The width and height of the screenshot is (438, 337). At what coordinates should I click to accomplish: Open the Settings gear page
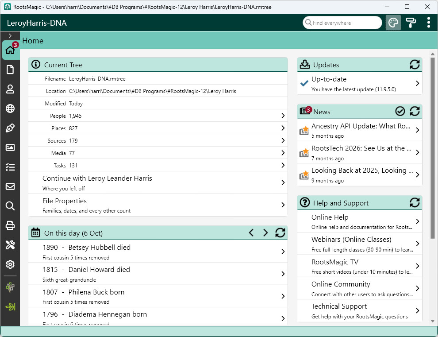click(10, 264)
